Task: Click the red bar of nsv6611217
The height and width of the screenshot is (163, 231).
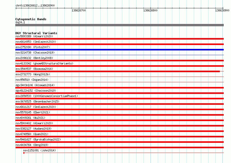Action: 119,109
